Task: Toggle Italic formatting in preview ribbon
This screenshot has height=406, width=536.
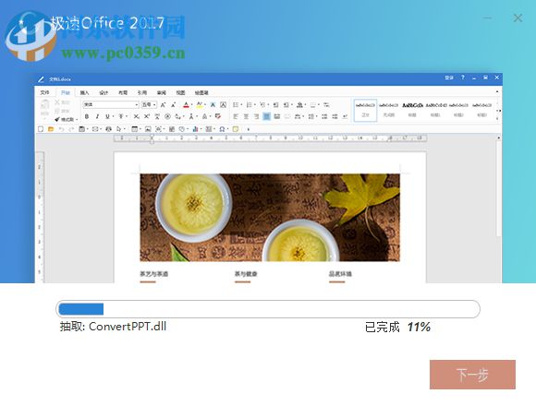Action: [x=97, y=116]
